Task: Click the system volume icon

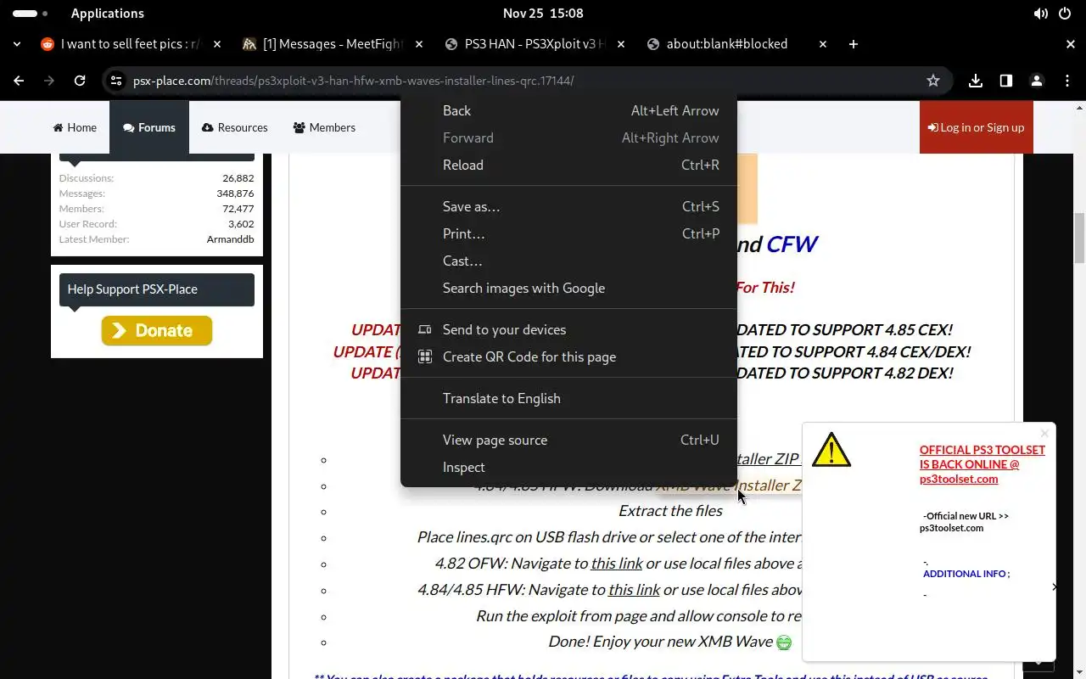Action: coord(1041,14)
